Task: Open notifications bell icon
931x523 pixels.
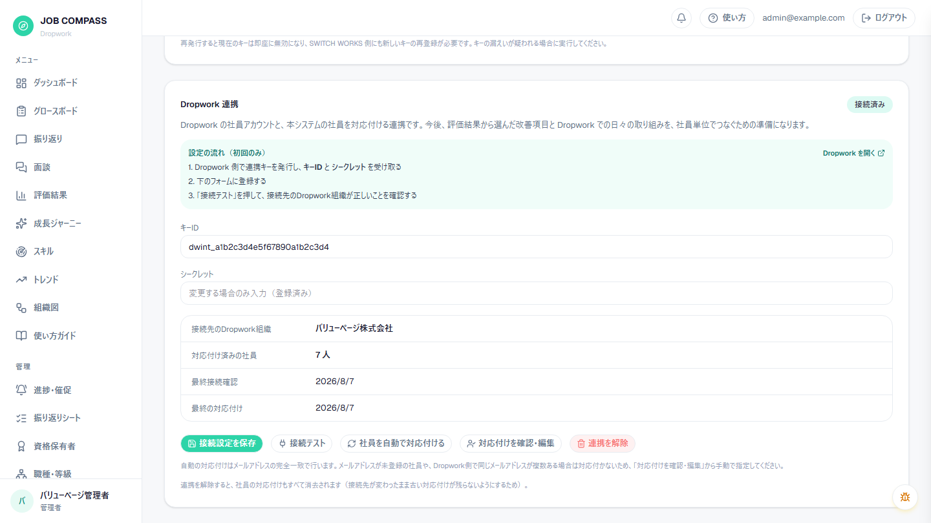Action: [681, 18]
